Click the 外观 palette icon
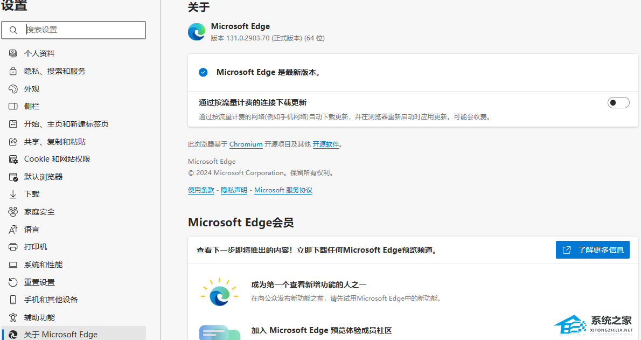 pyautogui.click(x=13, y=89)
